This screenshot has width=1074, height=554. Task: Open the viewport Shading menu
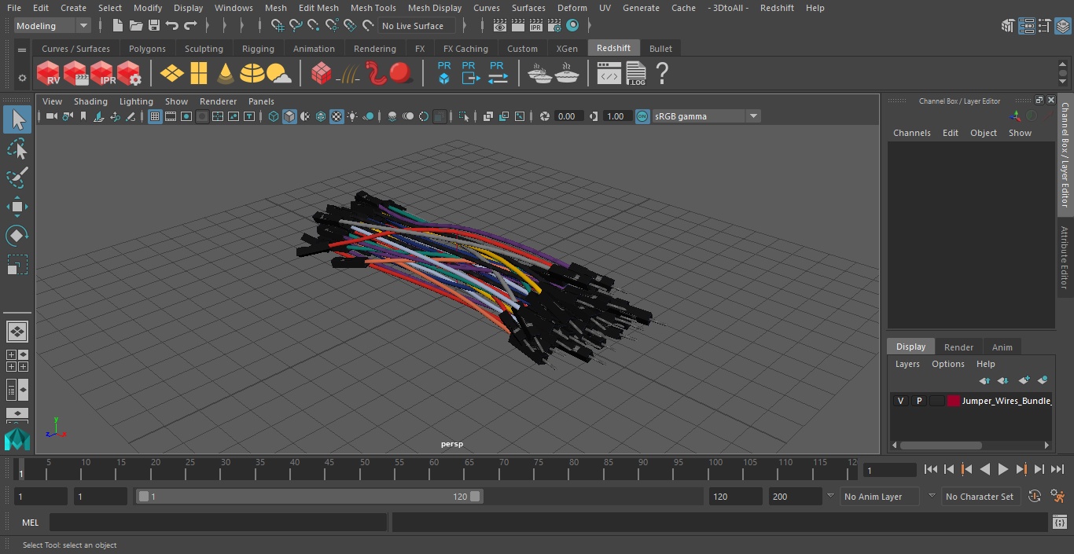90,101
